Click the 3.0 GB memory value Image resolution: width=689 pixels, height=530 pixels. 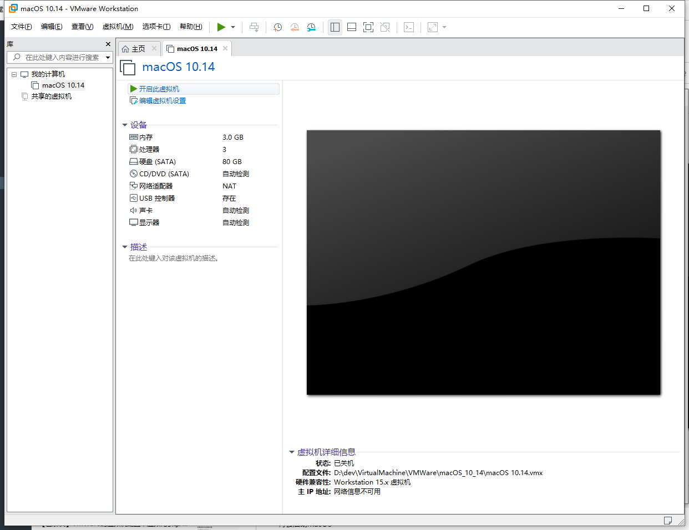click(x=233, y=137)
